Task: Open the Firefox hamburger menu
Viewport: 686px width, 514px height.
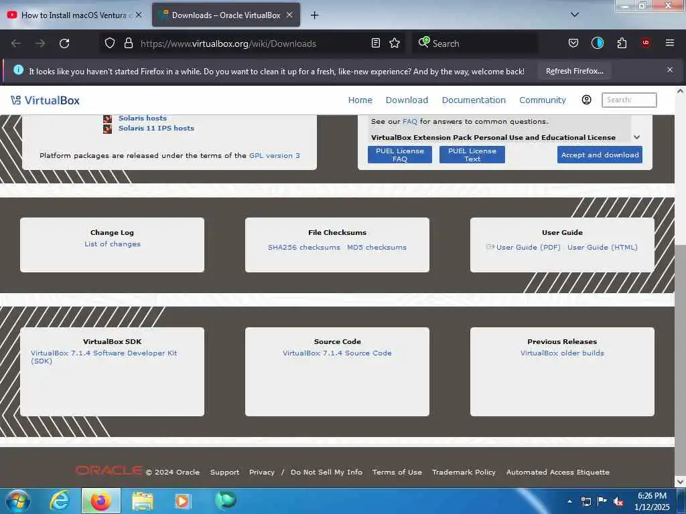Action: 670,44
